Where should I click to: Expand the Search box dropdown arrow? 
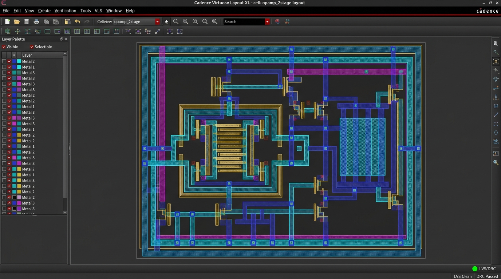(267, 22)
